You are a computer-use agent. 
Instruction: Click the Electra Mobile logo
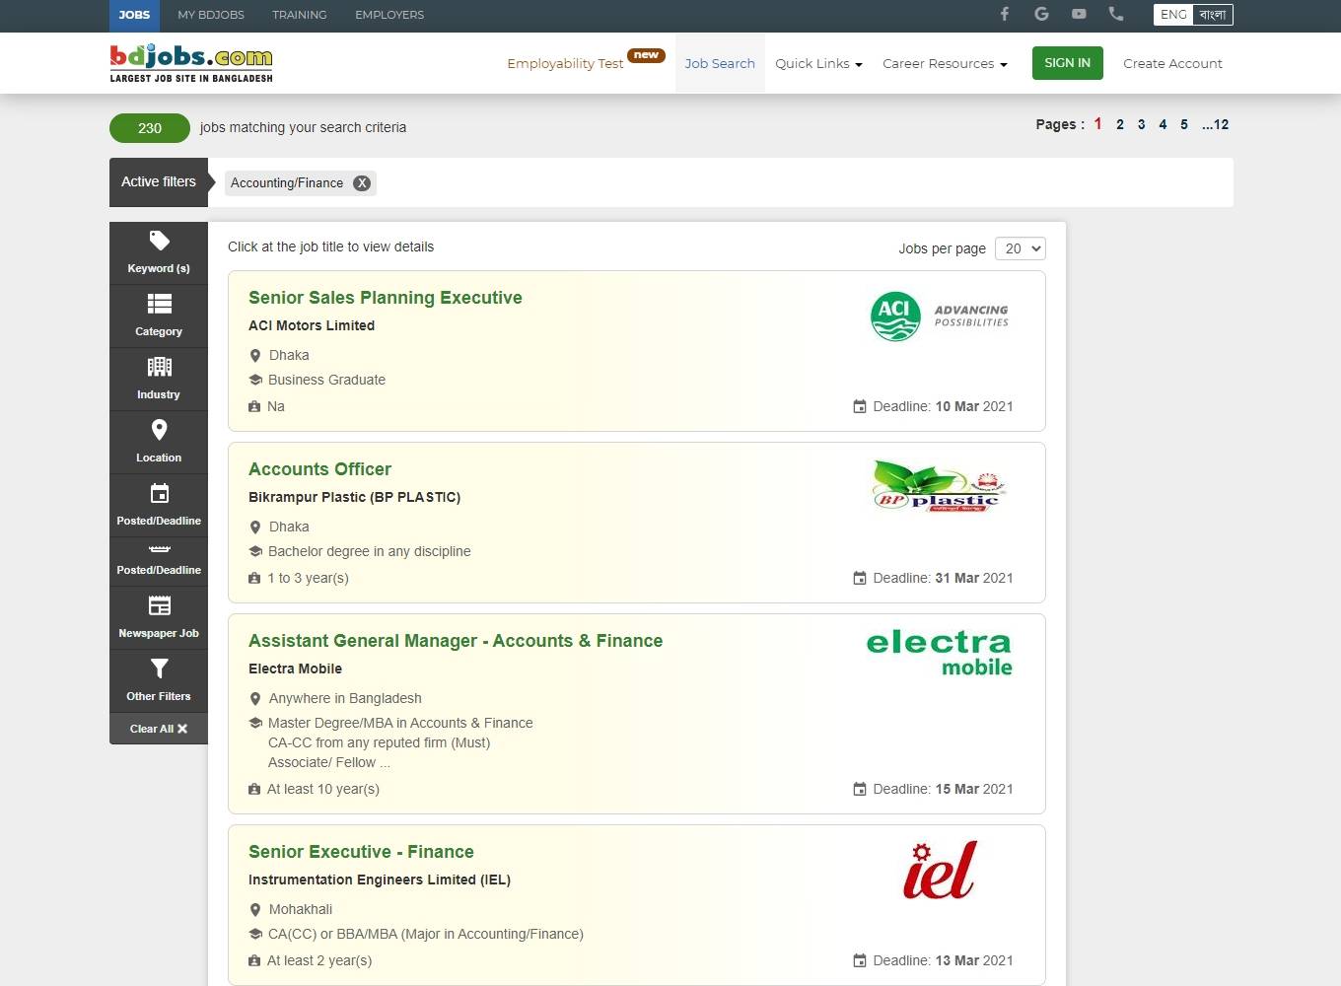pyautogui.click(x=939, y=653)
